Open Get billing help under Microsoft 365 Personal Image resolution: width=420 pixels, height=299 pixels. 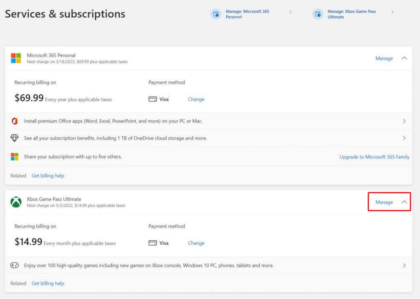click(x=48, y=176)
